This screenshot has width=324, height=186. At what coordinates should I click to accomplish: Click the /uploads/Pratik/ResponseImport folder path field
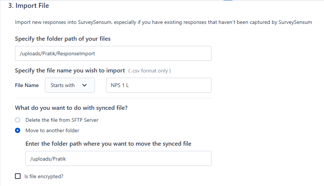pos(113,53)
